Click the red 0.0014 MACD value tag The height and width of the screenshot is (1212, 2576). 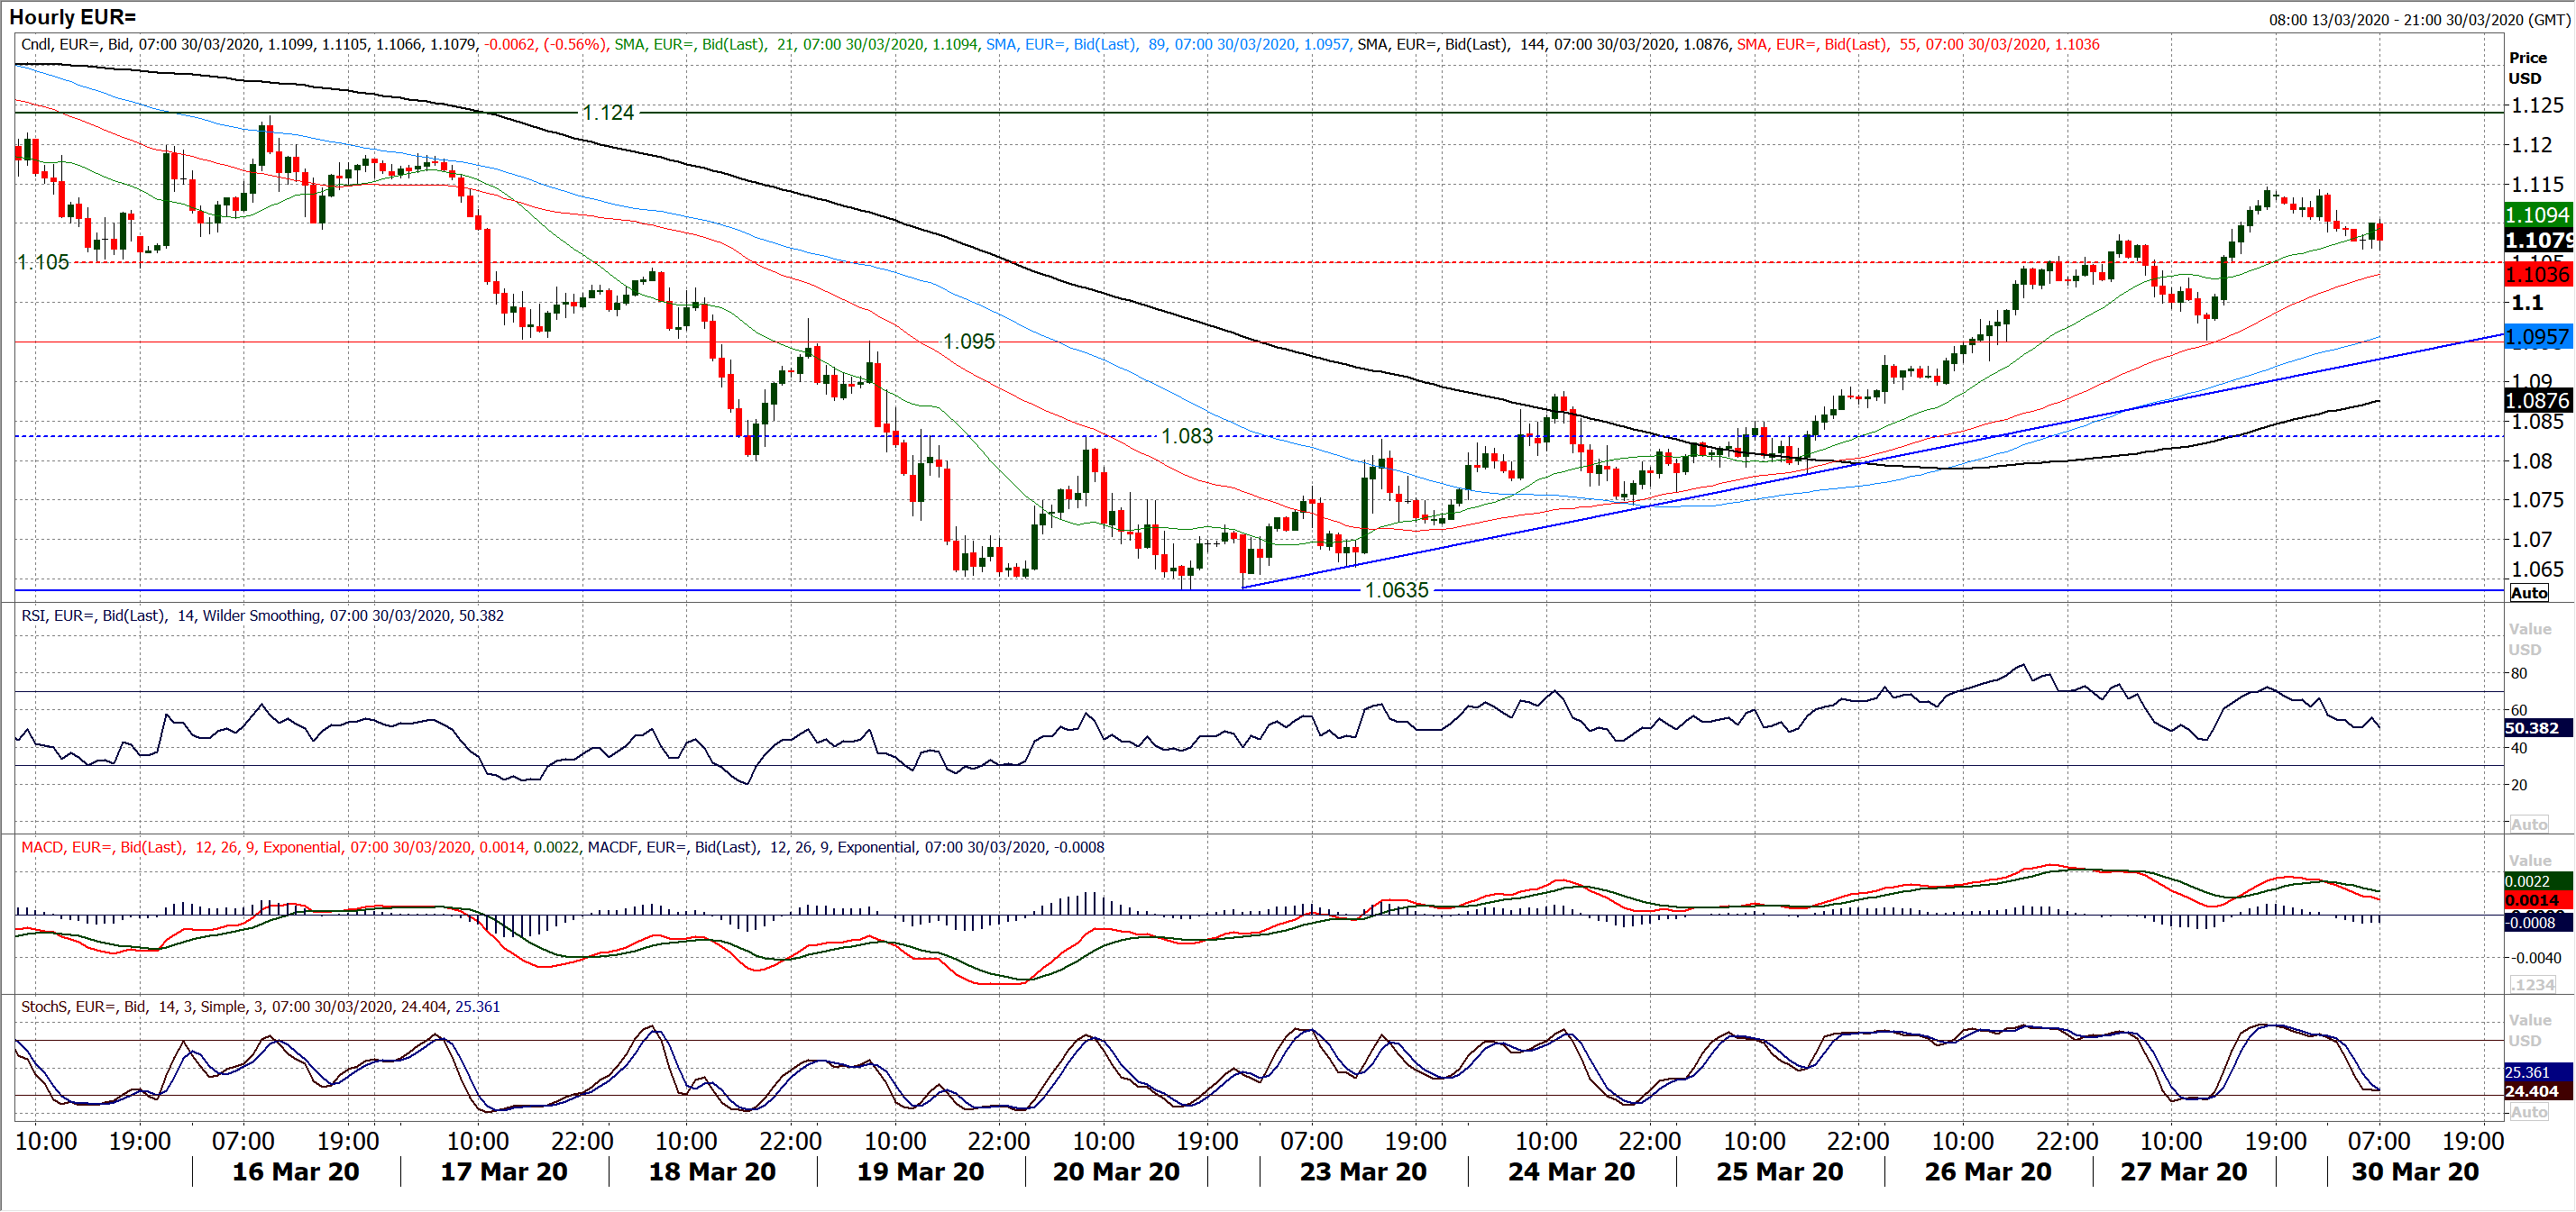2536,900
